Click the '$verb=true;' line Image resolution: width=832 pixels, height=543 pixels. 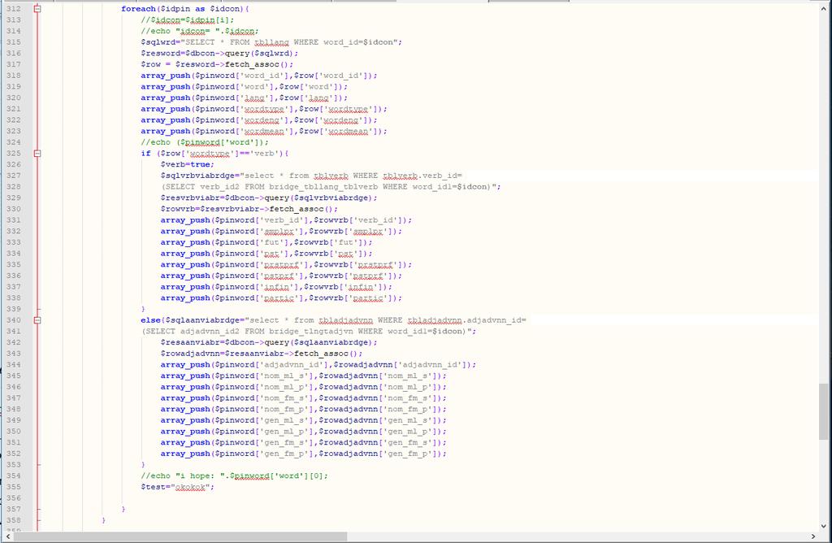click(x=188, y=165)
